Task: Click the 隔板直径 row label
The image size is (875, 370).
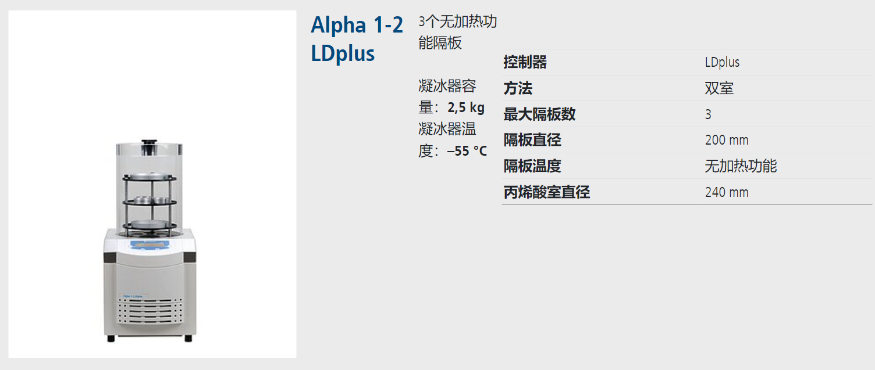Action: [x=532, y=140]
